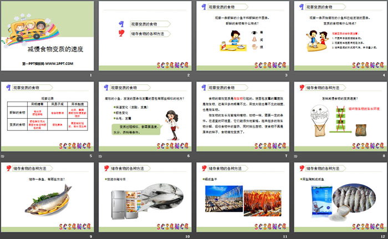The height and width of the screenshot is (239, 388).
Task: Select slide 10 showing the refrigerator
Action: click(145, 197)
